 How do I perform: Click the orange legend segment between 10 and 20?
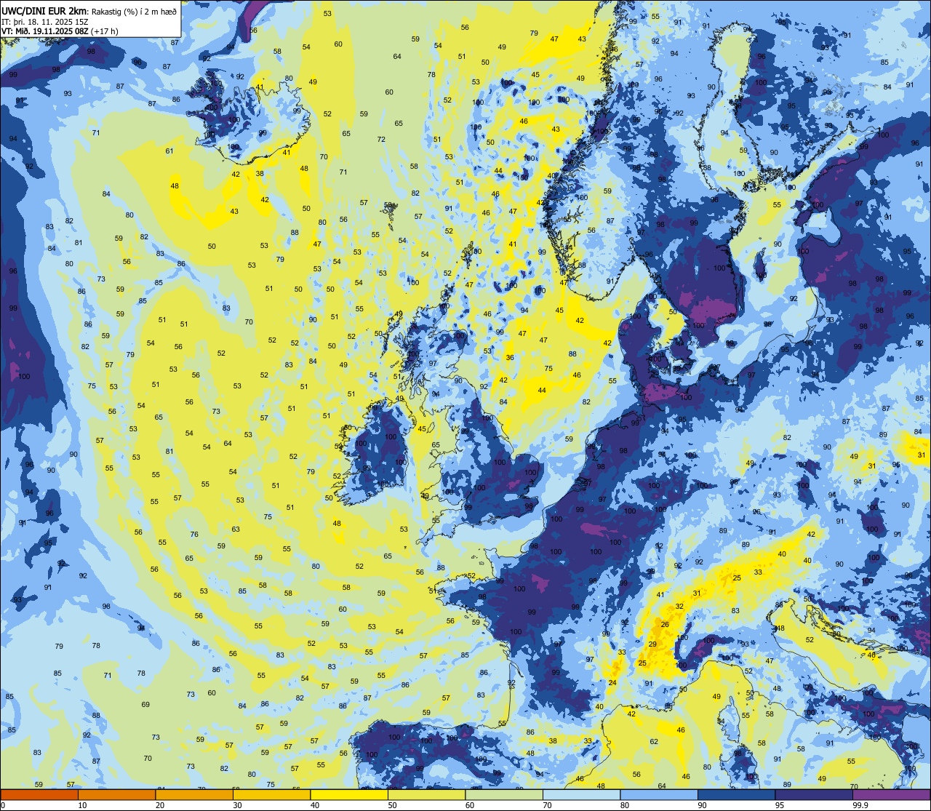point(116,794)
